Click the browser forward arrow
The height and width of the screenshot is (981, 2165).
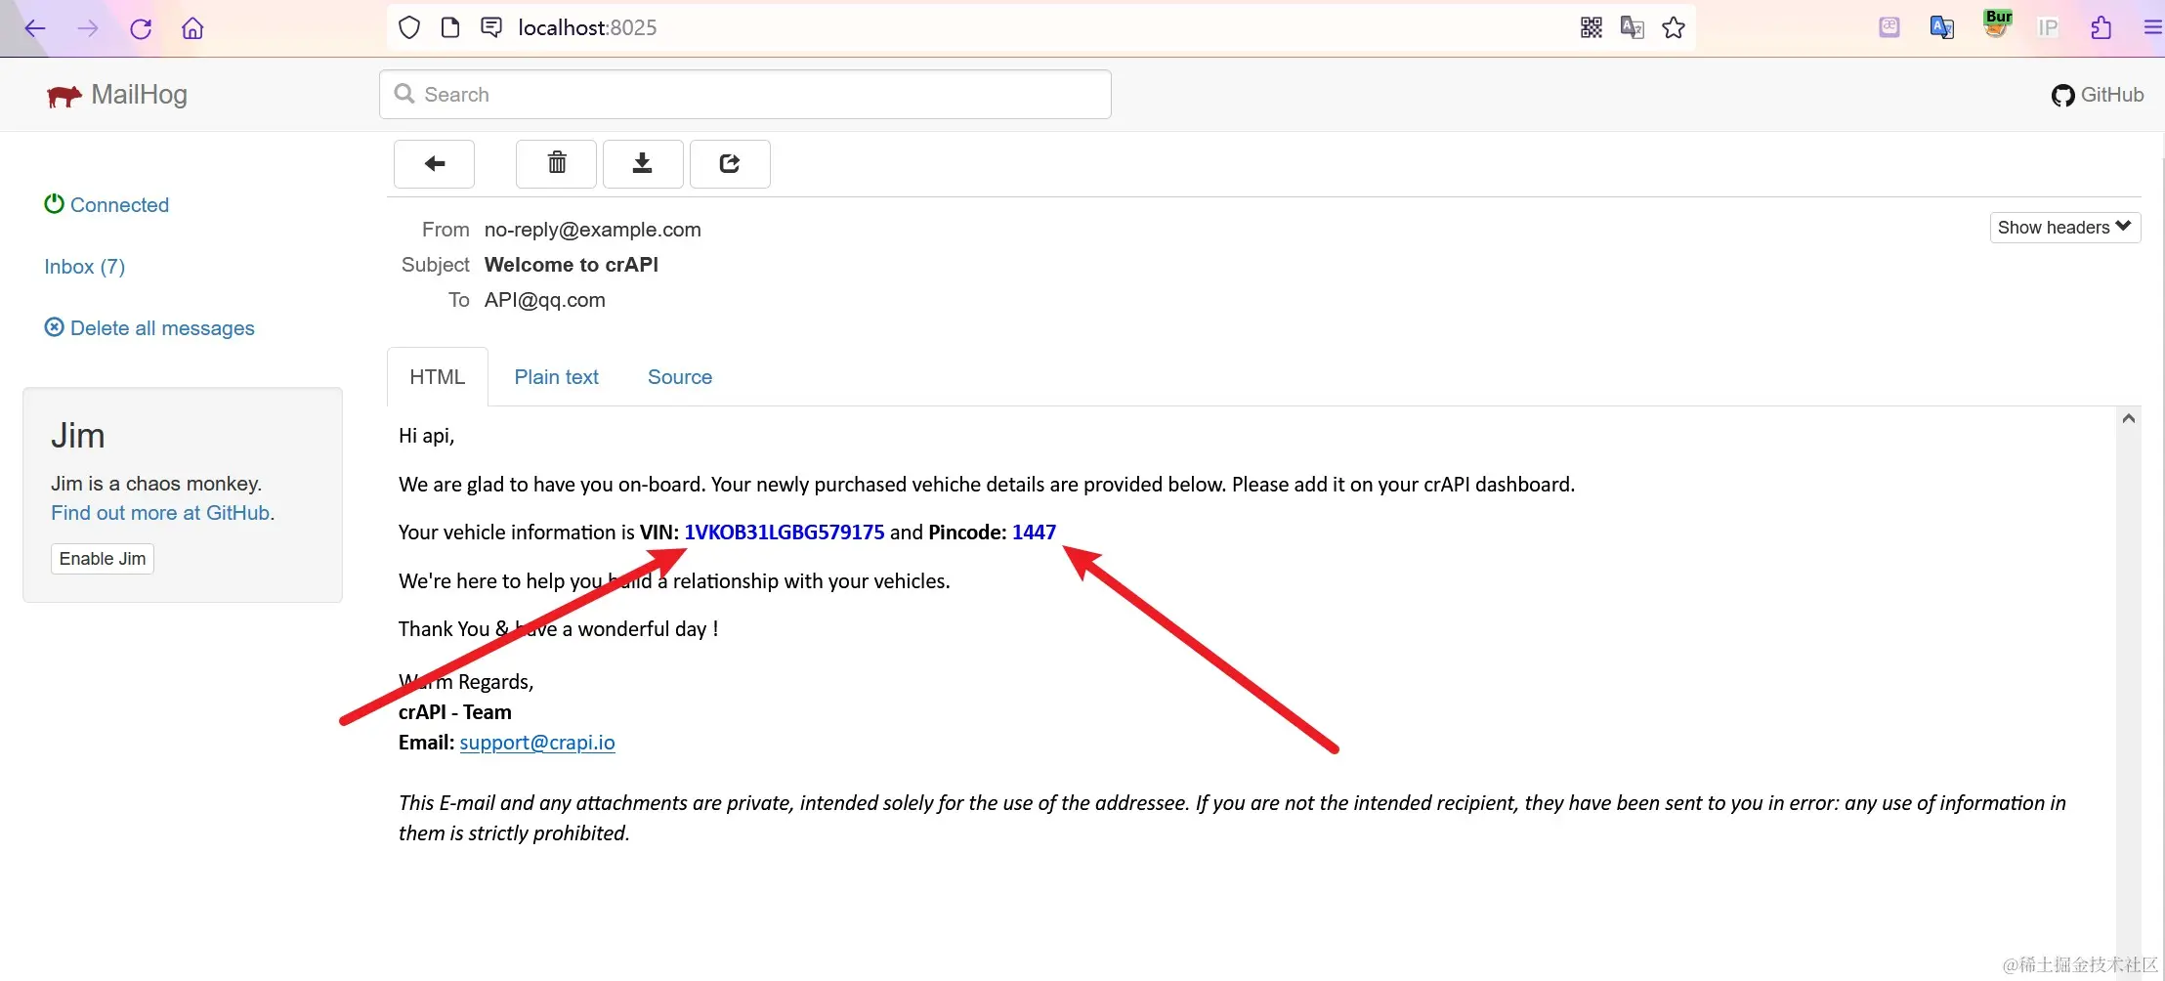(x=88, y=28)
